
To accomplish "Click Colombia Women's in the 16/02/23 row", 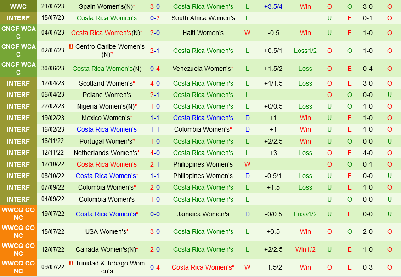I will click(202, 129).
